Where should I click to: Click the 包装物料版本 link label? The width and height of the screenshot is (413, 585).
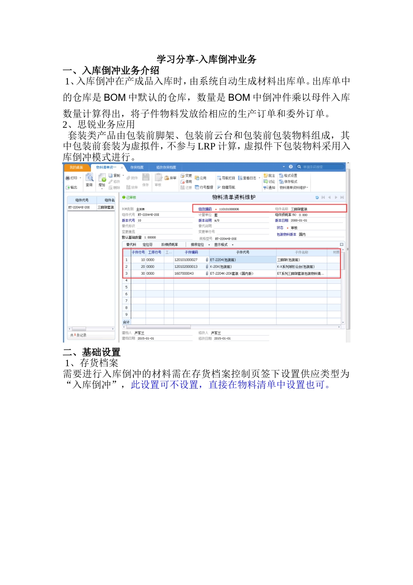point(286,234)
